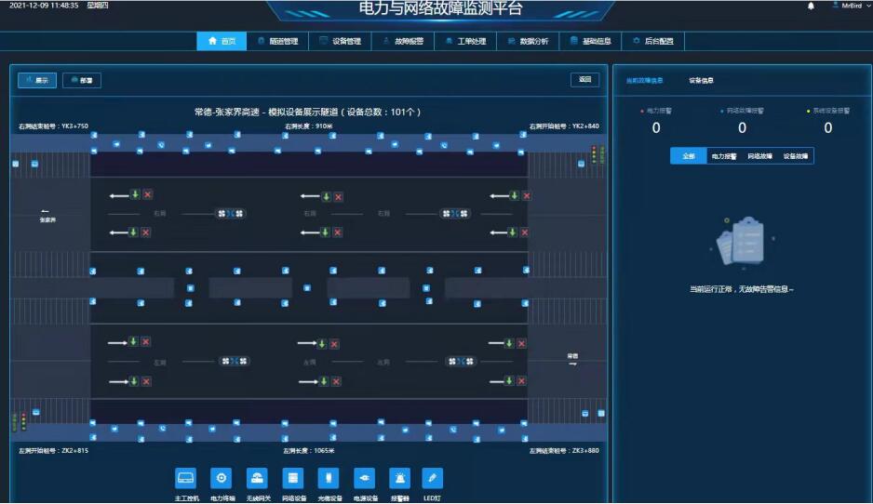Viewport: 873px width, 504px height.
Task: Switch to the 设备信息 tab
Action: coord(701,80)
